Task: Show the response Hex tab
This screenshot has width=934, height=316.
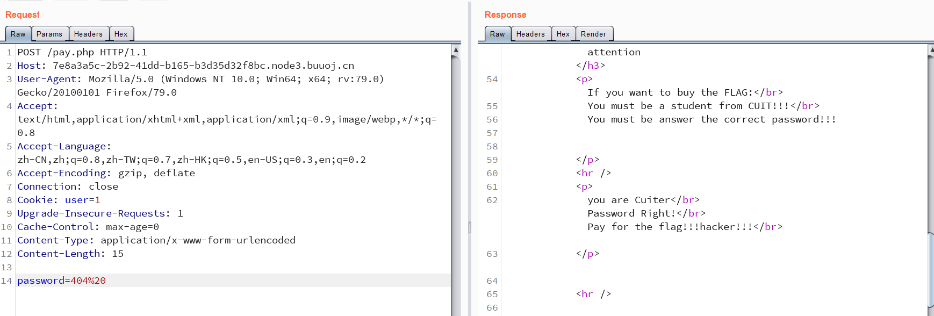Action: tap(563, 34)
